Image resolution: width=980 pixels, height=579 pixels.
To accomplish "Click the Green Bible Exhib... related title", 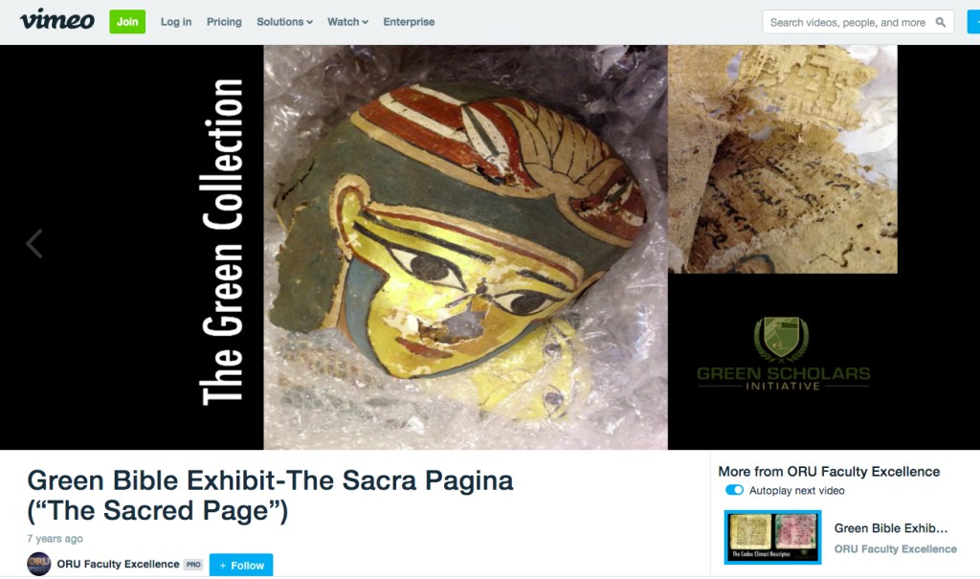I will pyautogui.click(x=891, y=528).
